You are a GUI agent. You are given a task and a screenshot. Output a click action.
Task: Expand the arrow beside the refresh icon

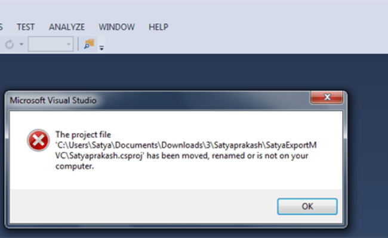pyautogui.click(x=21, y=45)
